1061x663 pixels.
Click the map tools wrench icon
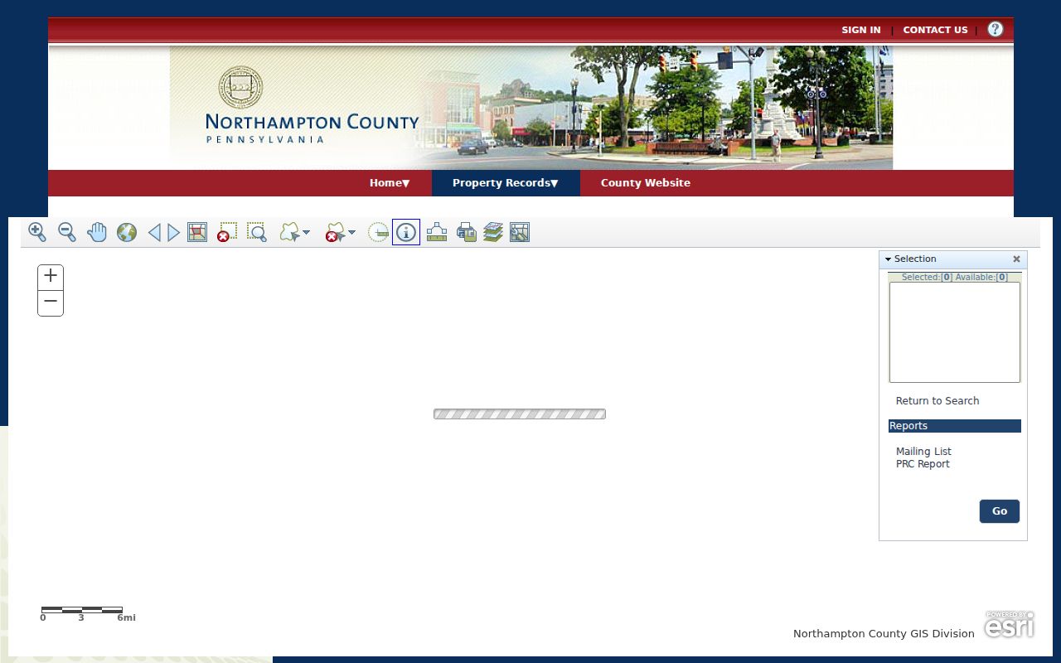click(520, 233)
